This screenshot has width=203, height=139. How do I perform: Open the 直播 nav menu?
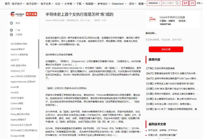point(142,4)
